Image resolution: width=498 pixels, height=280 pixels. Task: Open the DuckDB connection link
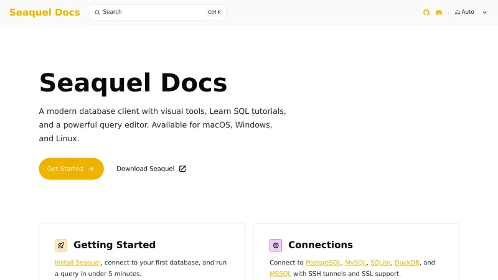tap(408, 263)
